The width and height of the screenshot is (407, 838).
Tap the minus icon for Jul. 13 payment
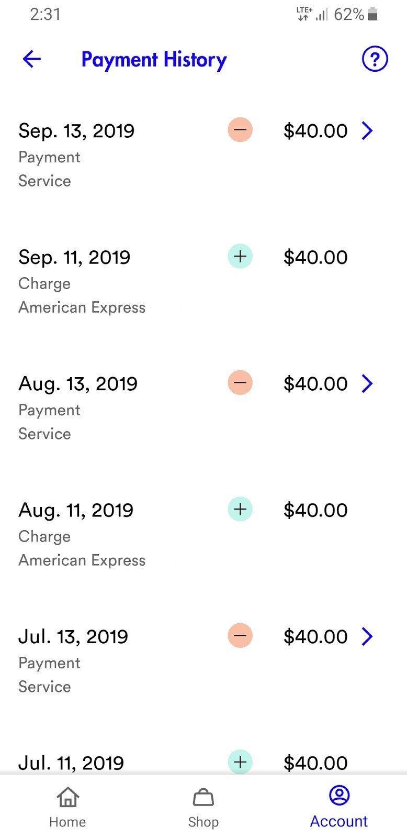240,636
